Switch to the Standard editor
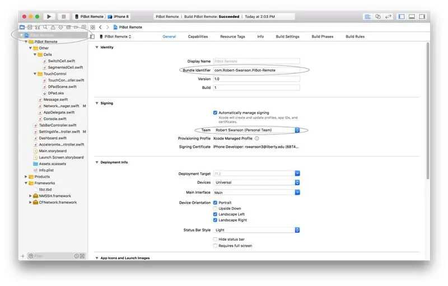The height and width of the screenshot is (286, 448). [x=367, y=17]
